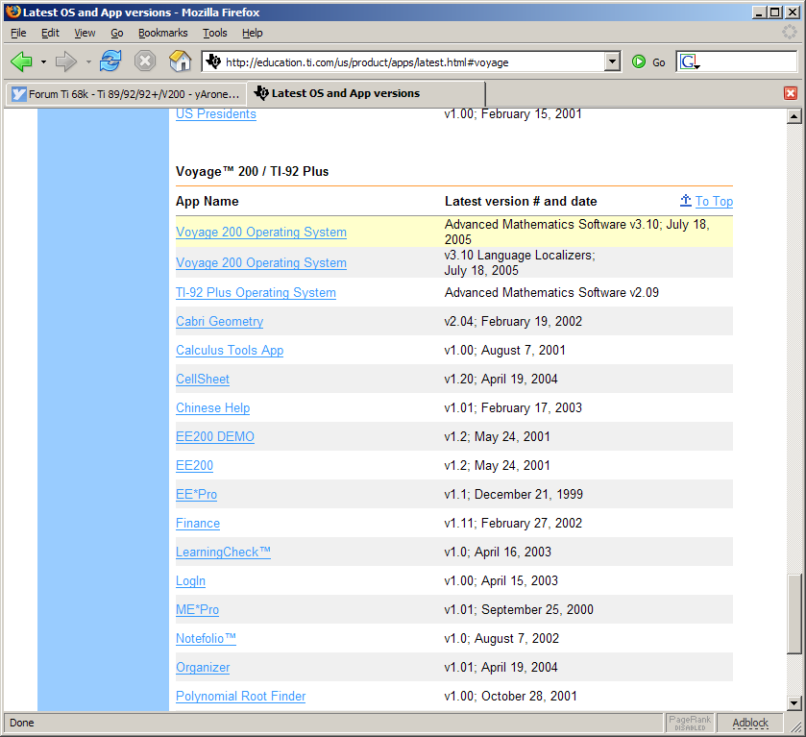Click the To Top arrow icon
Screen dimensions: 806x737
point(686,201)
